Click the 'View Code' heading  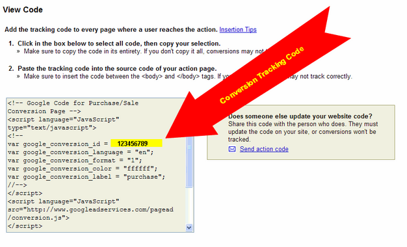tap(23, 10)
